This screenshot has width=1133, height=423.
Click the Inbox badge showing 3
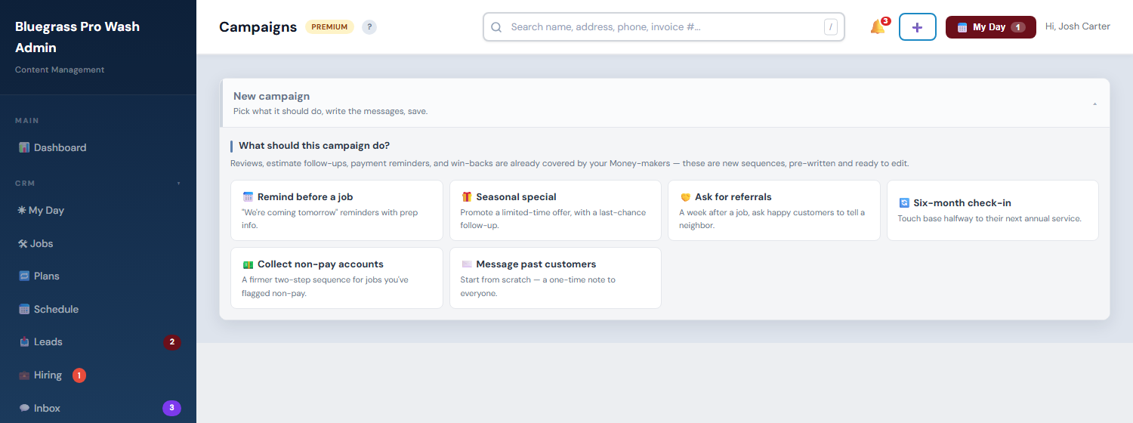pos(171,408)
